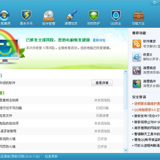This screenshot has width=160, height=160.
Task: Click the 查看详情 button
Action: pyautogui.click(x=102, y=83)
